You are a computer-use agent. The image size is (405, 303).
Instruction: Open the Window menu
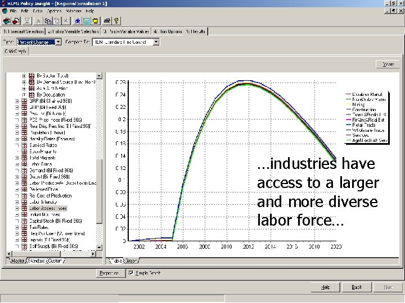(x=74, y=11)
